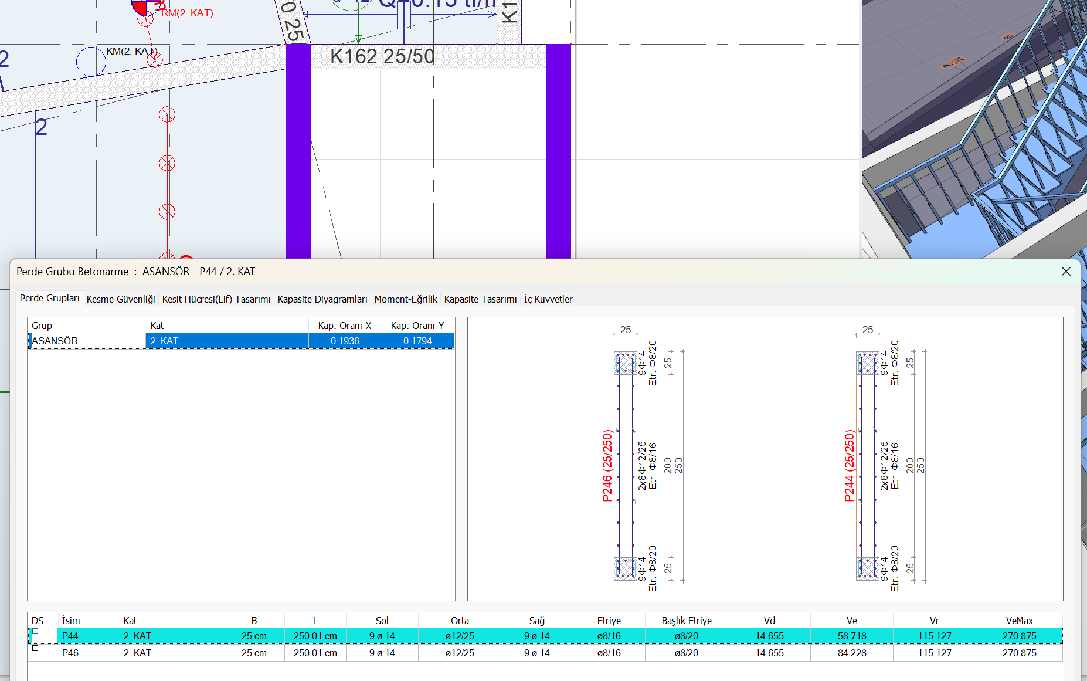Toggle the DS checkbox for P46

tap(35, 648)
